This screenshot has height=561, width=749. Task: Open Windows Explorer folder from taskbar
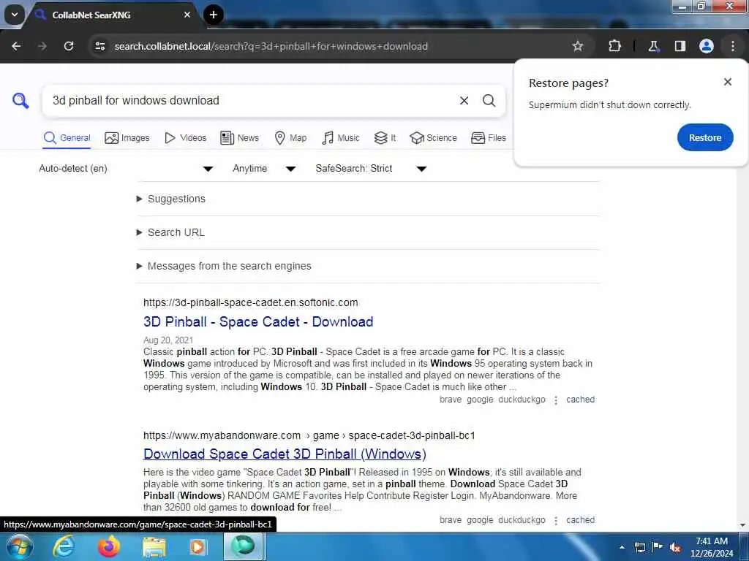pyautogui.click(x=154, y=547)
